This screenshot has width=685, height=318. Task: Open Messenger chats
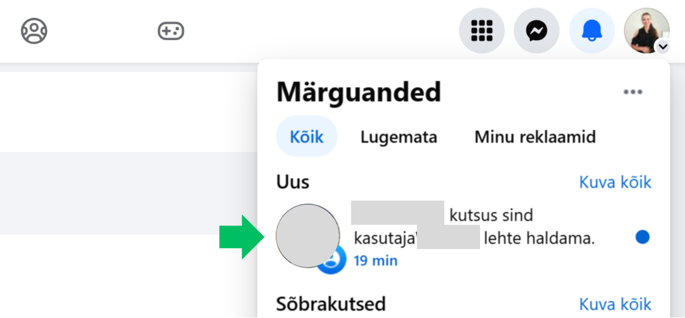(536, 30)
